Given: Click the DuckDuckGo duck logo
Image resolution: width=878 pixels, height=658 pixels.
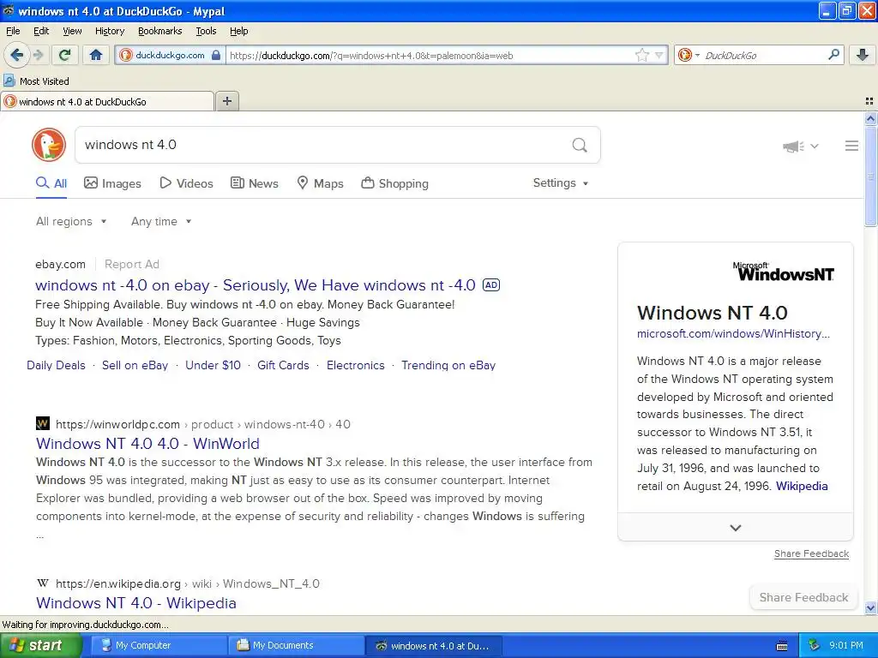Looking at the screenshot, I should click(x=49, y=145).
